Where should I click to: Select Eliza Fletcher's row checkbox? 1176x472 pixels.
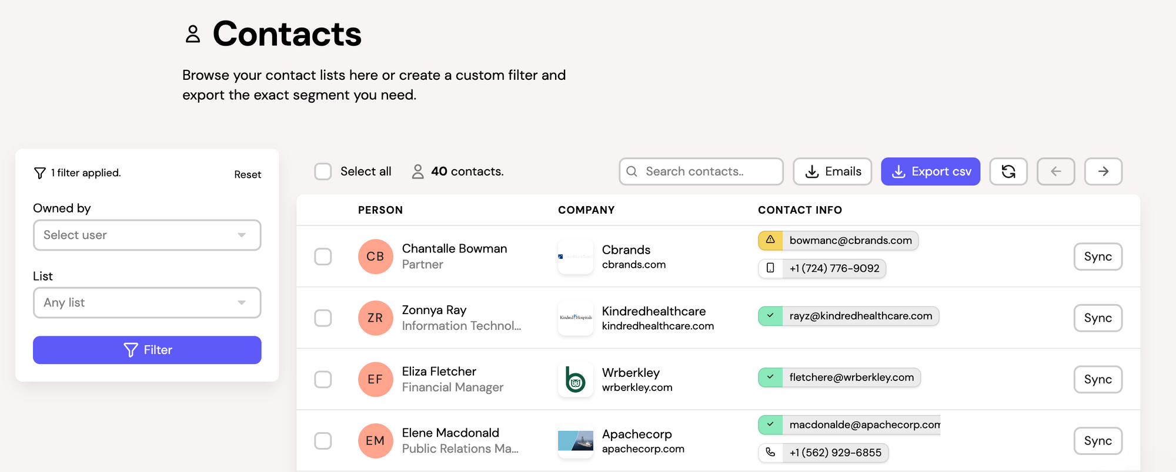[323, 379]
